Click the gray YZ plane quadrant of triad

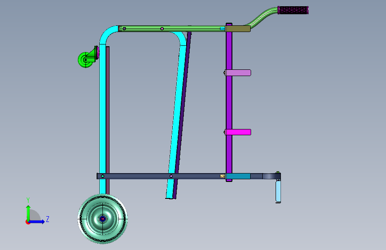pos(34,216)
